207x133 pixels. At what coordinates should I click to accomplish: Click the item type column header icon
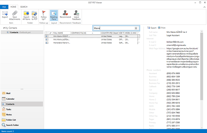47,33
